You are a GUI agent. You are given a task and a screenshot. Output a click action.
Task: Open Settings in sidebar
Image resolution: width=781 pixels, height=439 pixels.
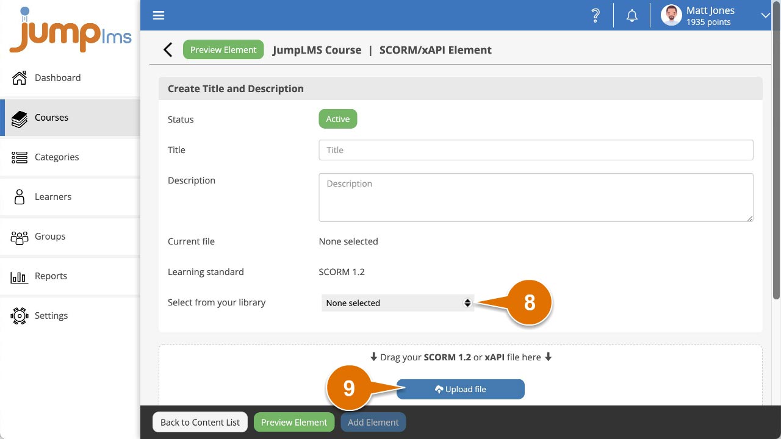coord(70,316)
